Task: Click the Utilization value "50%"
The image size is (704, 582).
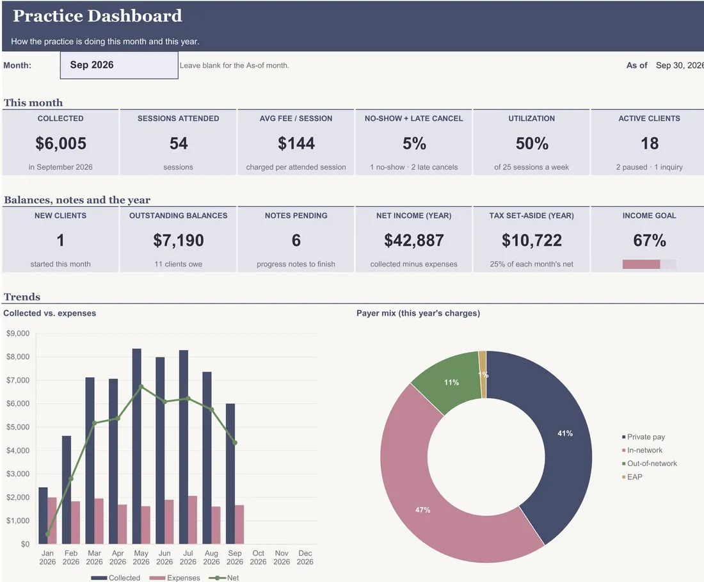Action: click(x=532, y=143)
